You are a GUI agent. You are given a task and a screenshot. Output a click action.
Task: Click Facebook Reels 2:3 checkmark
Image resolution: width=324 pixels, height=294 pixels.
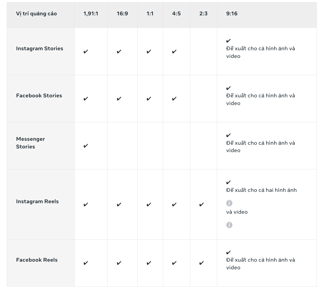[201, 263]
